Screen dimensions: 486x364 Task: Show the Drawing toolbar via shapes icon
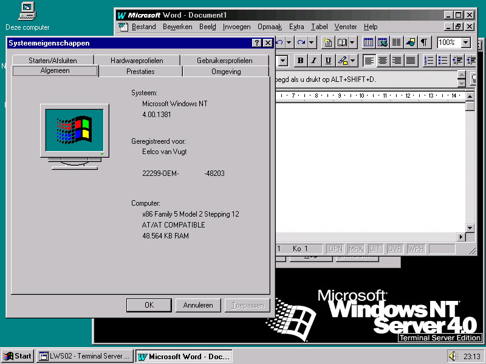tap(410, 42)
